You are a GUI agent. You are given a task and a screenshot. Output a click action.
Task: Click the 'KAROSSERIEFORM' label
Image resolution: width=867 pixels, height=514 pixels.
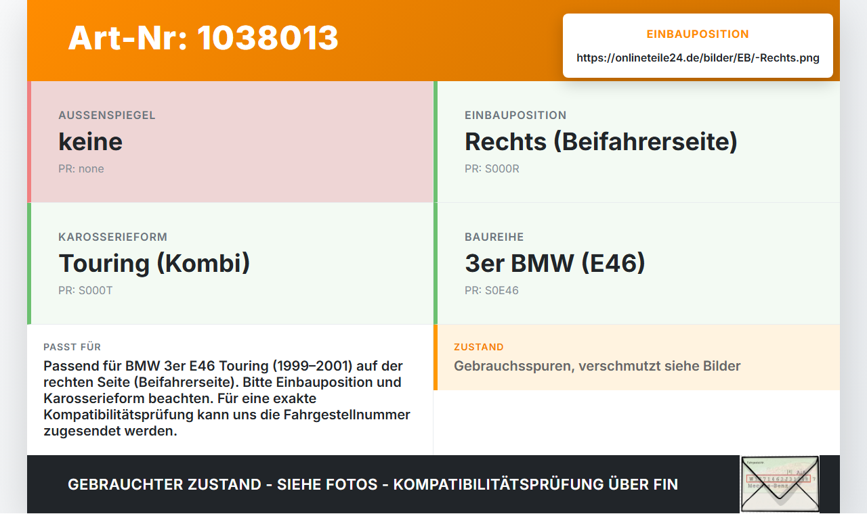coord(113,237)
